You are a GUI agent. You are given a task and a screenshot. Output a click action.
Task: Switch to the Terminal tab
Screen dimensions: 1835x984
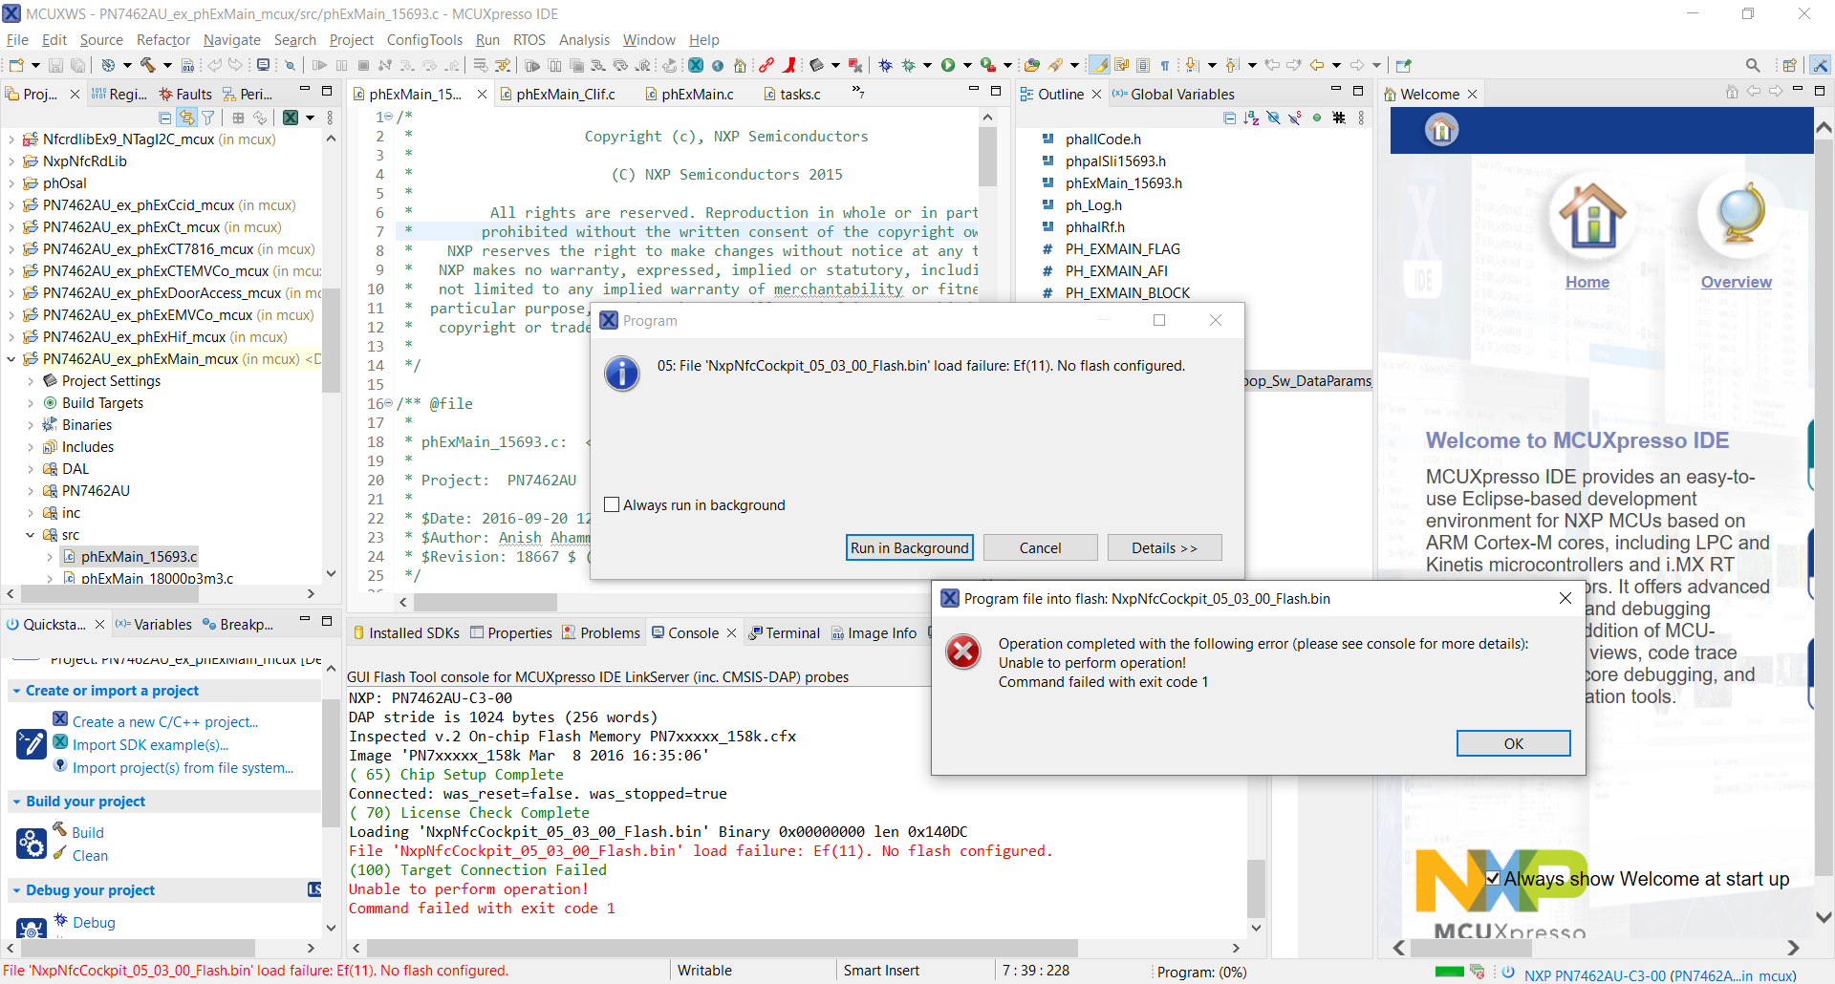790,632
